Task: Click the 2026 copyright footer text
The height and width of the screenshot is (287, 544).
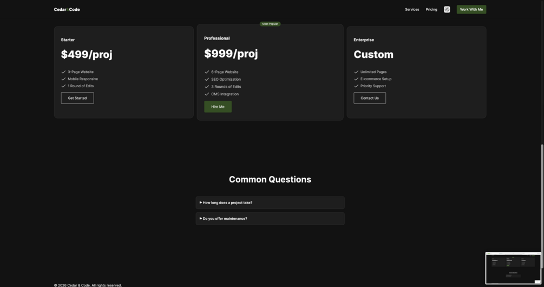Action: 88,285
